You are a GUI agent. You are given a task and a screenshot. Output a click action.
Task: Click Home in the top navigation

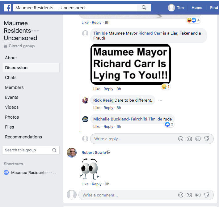[197, 8]
